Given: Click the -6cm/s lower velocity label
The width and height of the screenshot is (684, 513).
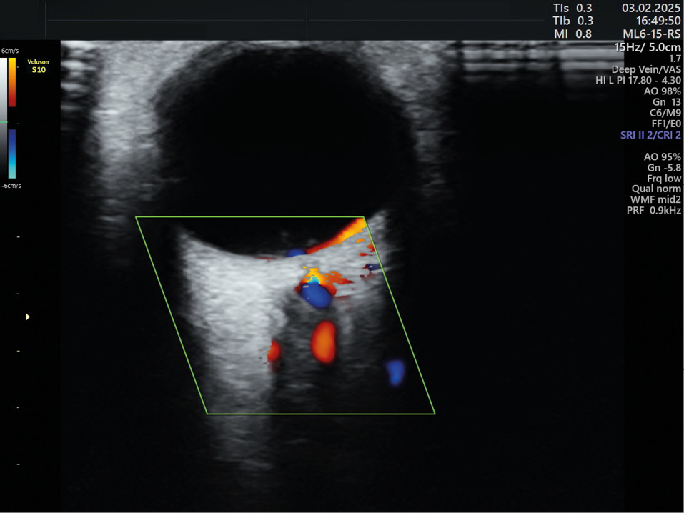Looking at the screenshot, I should (11, 186).
